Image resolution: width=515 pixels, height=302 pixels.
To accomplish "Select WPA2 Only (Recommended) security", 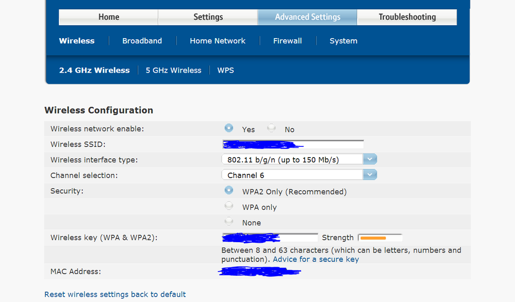I will tap(229, 190).
